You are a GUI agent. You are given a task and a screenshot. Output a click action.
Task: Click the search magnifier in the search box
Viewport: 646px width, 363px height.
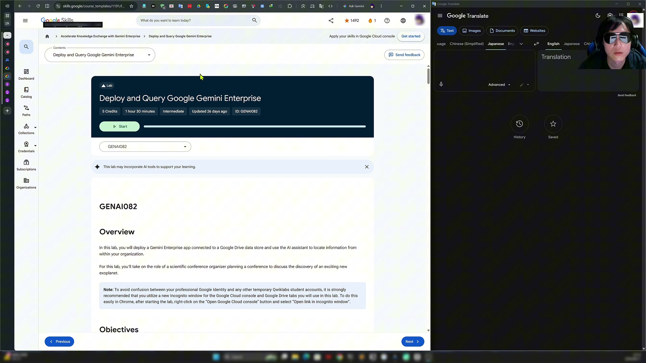click(254, 21)
